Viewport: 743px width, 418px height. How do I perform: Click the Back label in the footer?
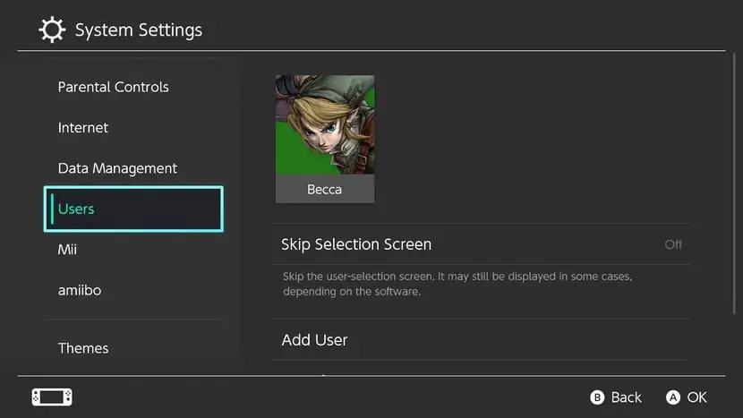pos(626,397)
